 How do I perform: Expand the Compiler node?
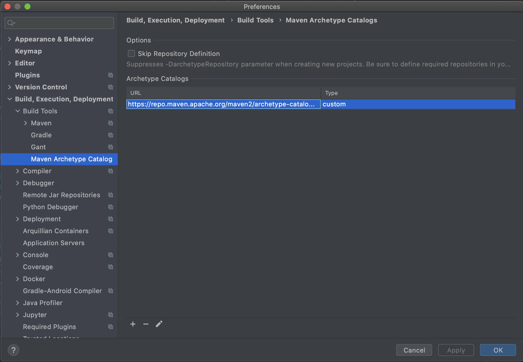(x=17, y=171)
